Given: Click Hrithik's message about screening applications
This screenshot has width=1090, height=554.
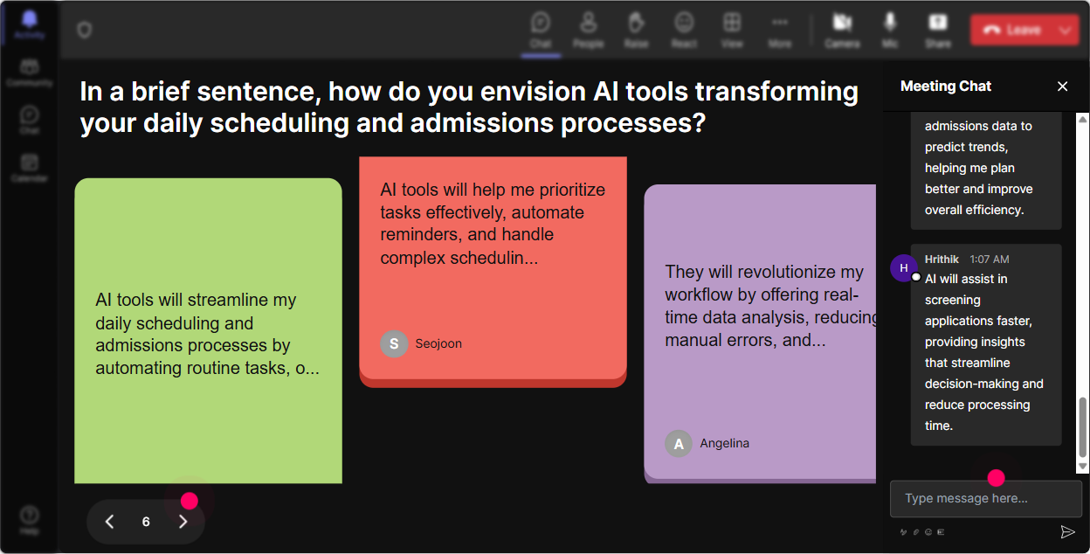Looking at the screenshot, I should pyautogui.click(x=986, y=345).
